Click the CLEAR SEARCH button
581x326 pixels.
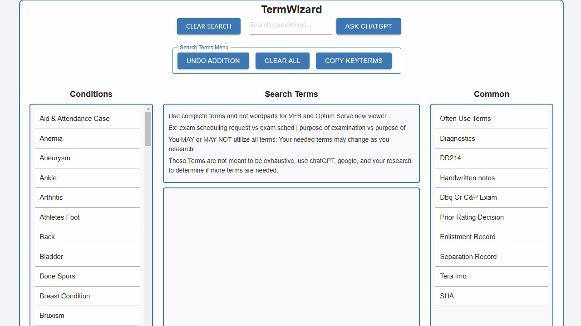pyautogui.click(x=208, y=26)
